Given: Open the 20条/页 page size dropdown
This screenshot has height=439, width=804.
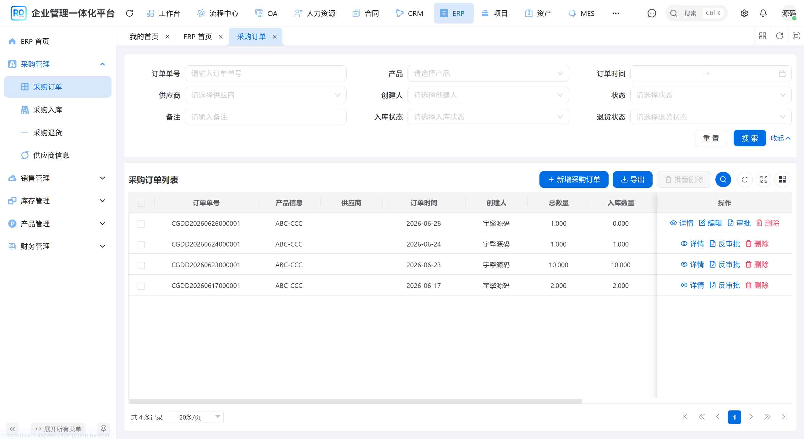Looking at the screenshot, I should [x=196, y=417].
